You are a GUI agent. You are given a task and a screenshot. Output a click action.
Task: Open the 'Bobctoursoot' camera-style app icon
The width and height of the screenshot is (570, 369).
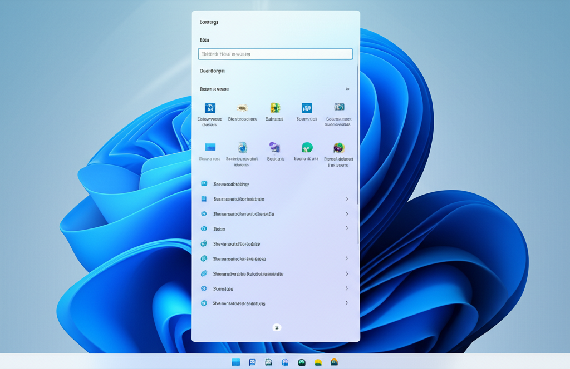(339, 107)
